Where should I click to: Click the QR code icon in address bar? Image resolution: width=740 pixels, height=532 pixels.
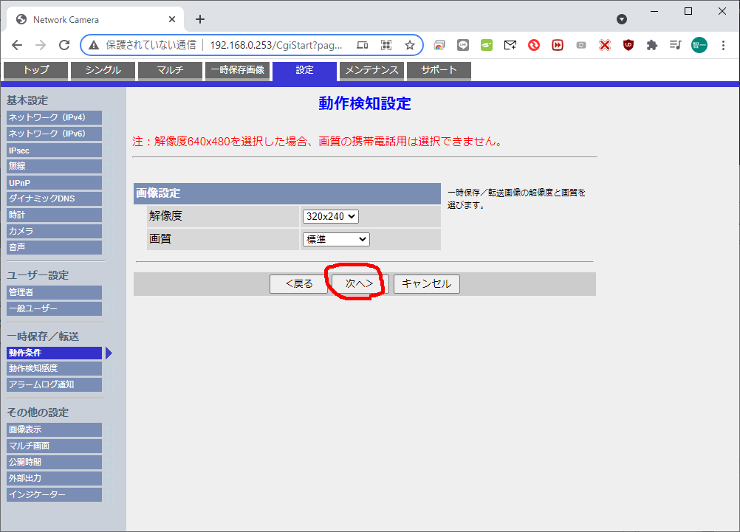click(386, 45)
